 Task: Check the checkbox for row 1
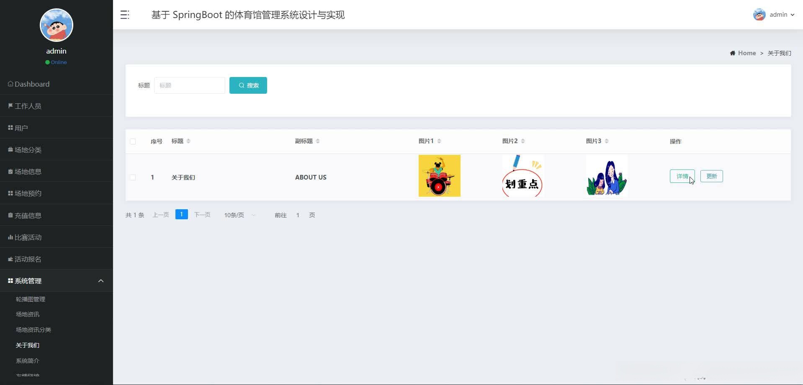[x=133, y=177]
